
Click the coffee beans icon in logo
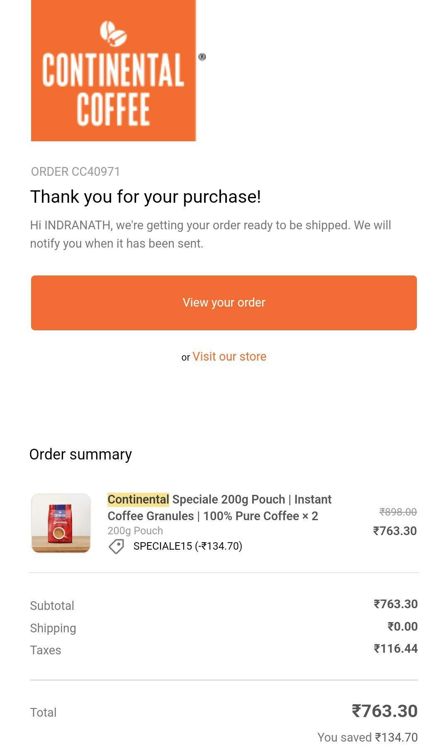pos(113,32)
